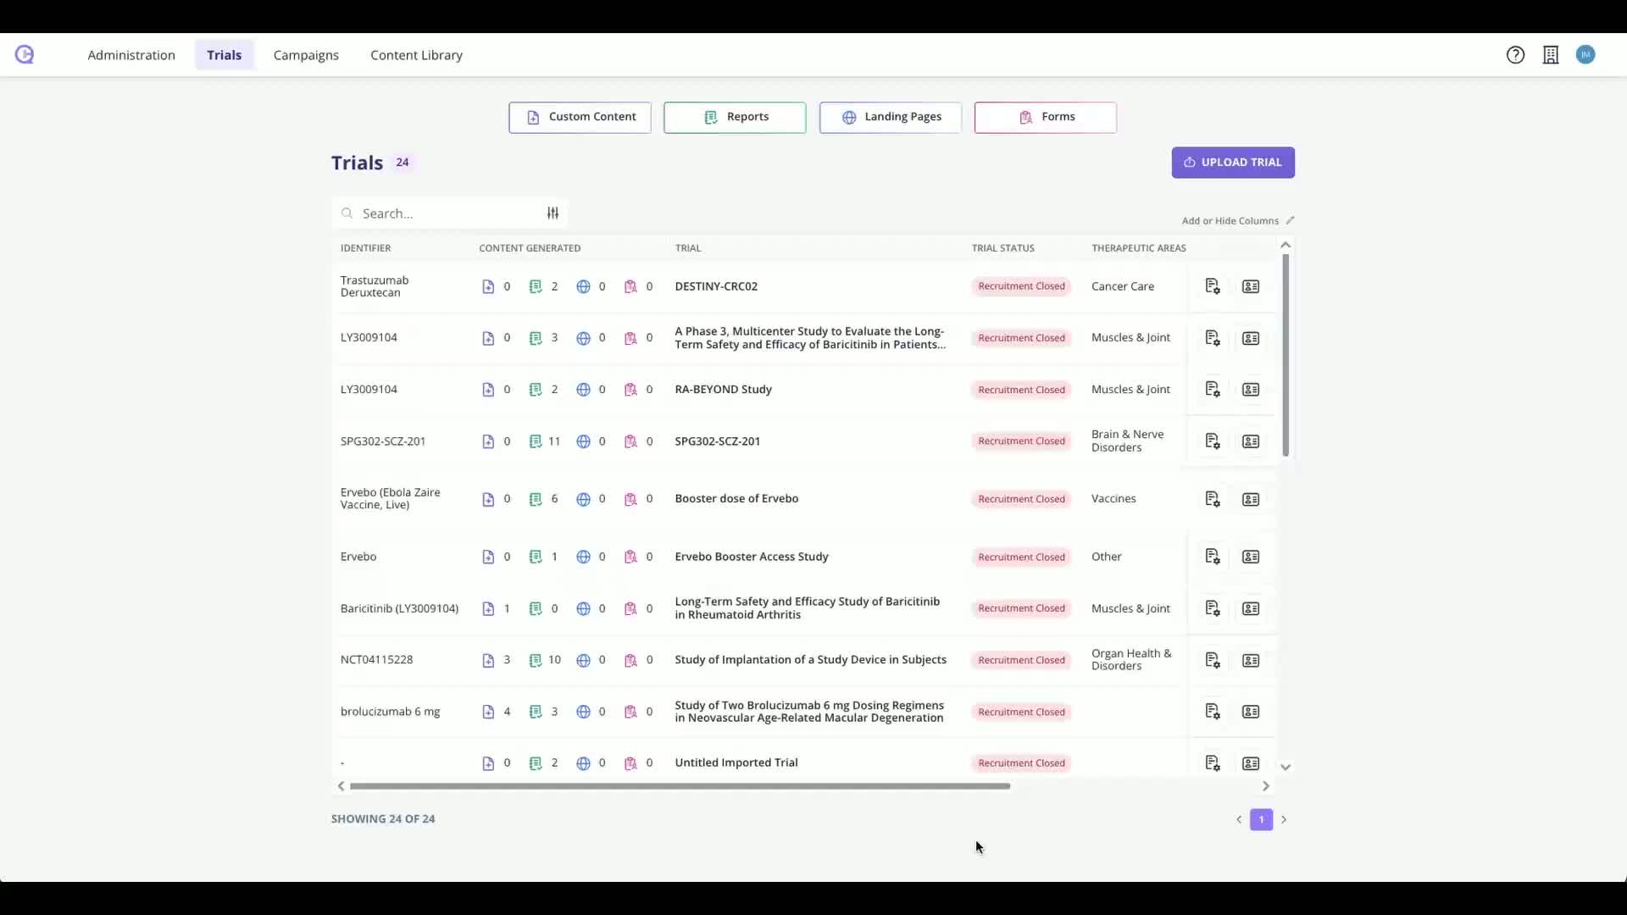Open the user profile avatar
This screenshot has width=1627, height=915.
click(x=1585, y=55)
